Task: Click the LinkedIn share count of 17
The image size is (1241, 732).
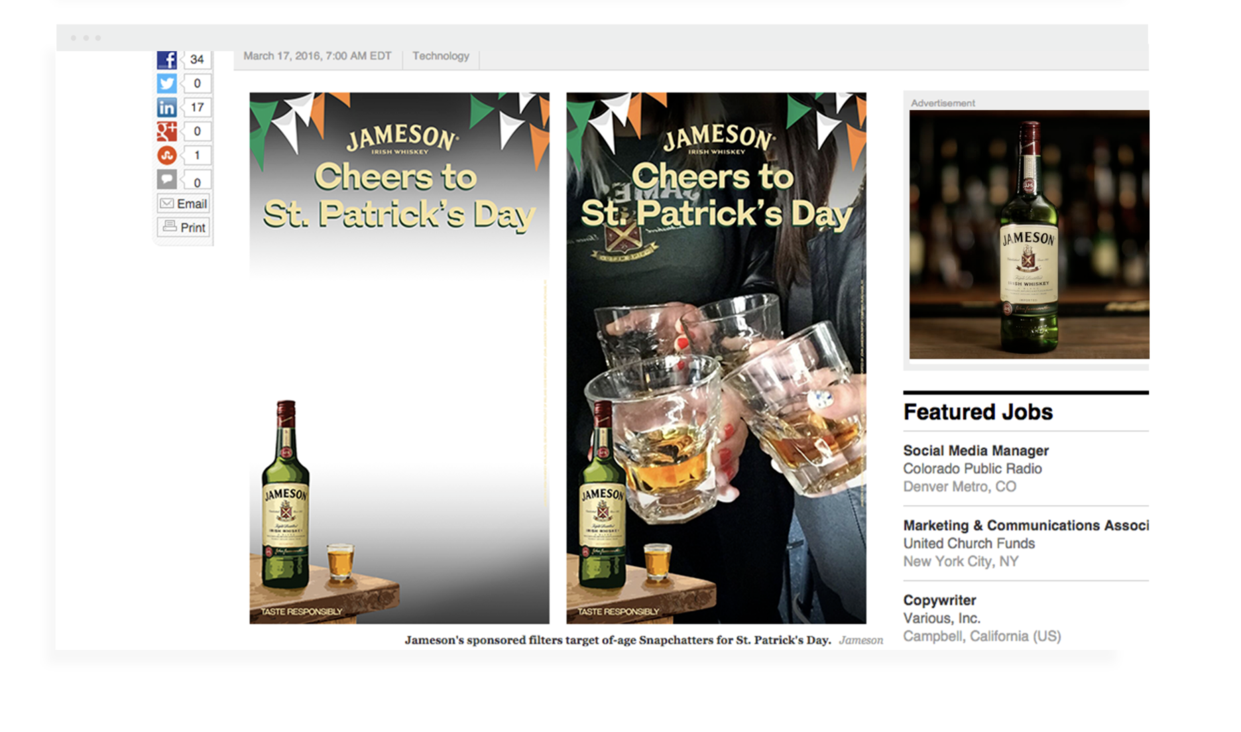Action: pos(197,107)
